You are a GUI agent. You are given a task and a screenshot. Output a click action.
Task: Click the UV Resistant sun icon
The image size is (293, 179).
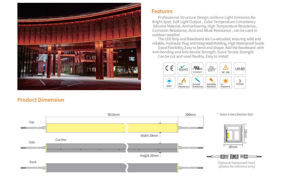[x=225, y=82]
